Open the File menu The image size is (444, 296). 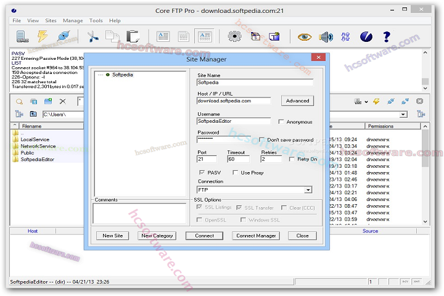[x=17, y=21]
